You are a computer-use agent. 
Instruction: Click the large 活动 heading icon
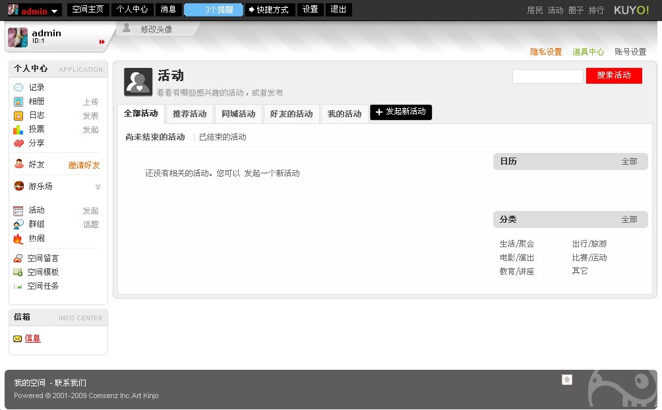(138, 82)
